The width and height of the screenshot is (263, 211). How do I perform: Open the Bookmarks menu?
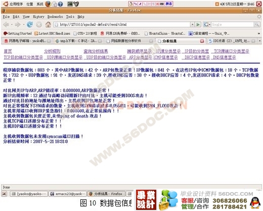tap(55, 17)
